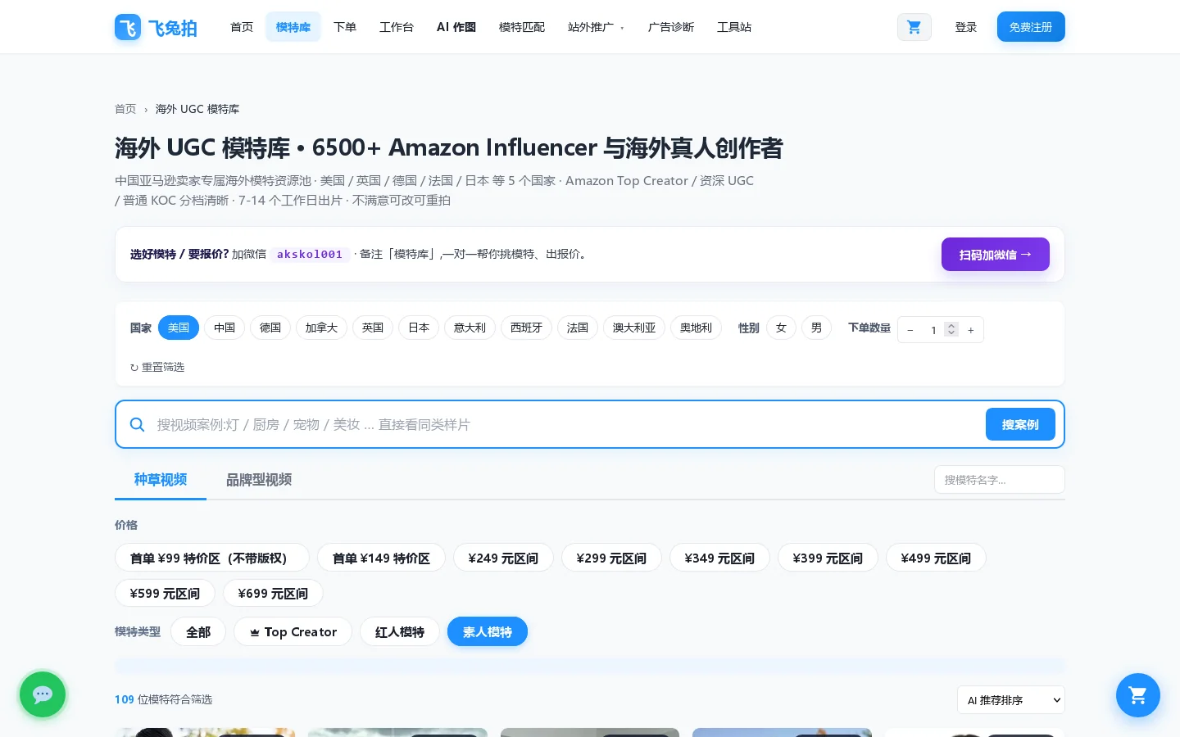Open 下单 nav item
Image resolution: width=1180 pixels, height=737 pixels.
pyautogui.click(x=345, y=27)
